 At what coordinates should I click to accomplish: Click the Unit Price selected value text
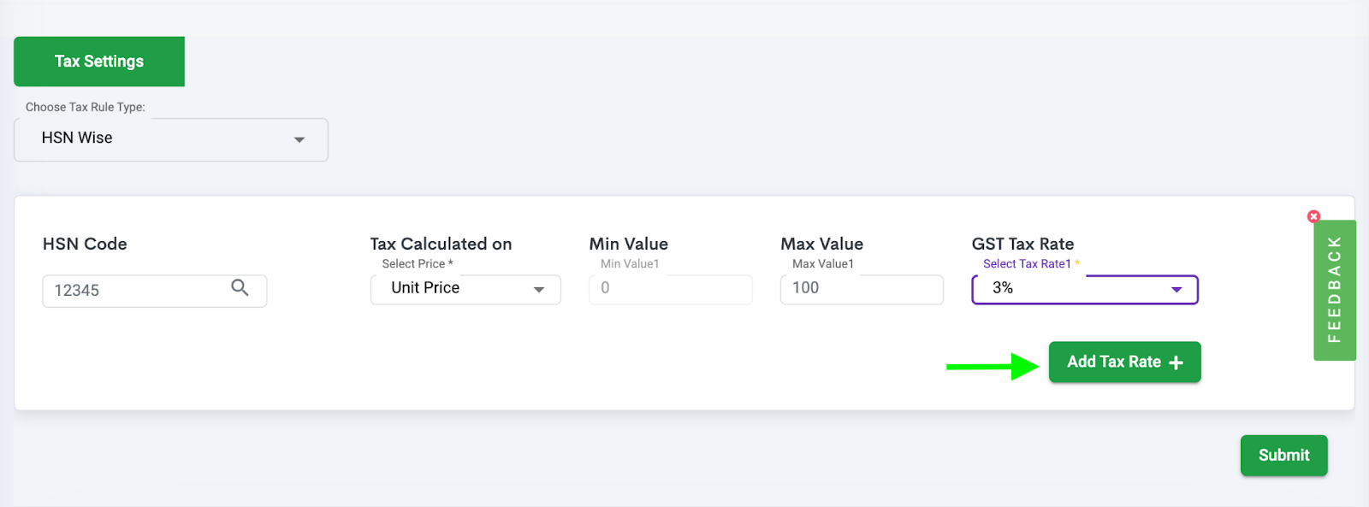point(425,288)
